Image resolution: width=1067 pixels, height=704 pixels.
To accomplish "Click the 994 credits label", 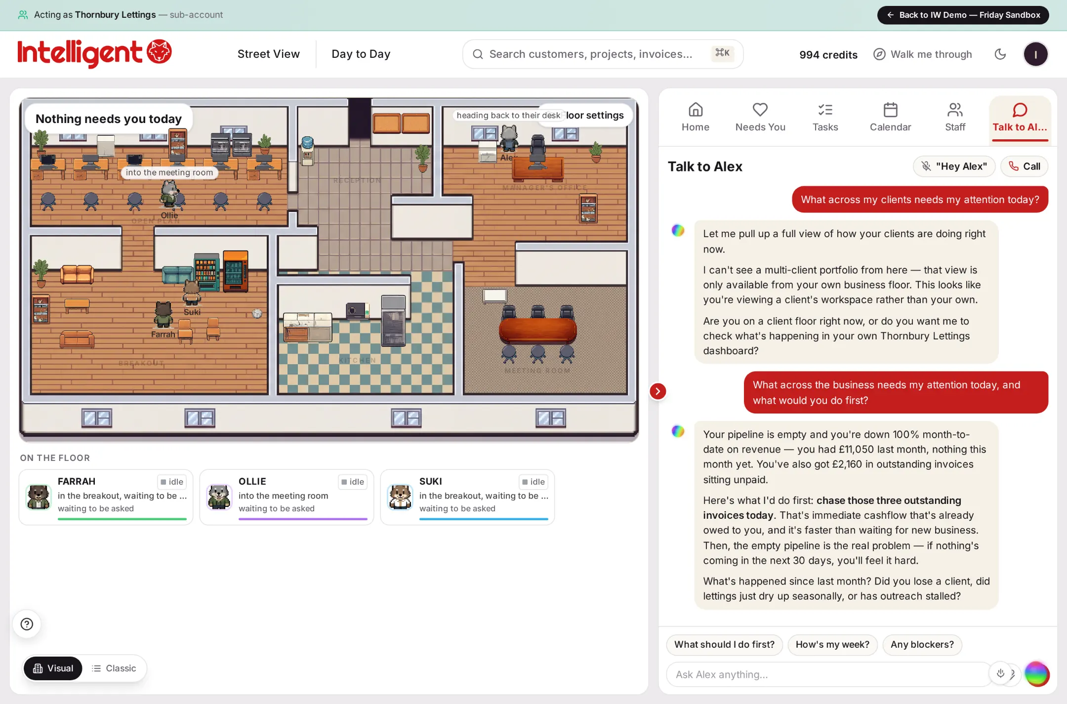I will coord(828,55).
